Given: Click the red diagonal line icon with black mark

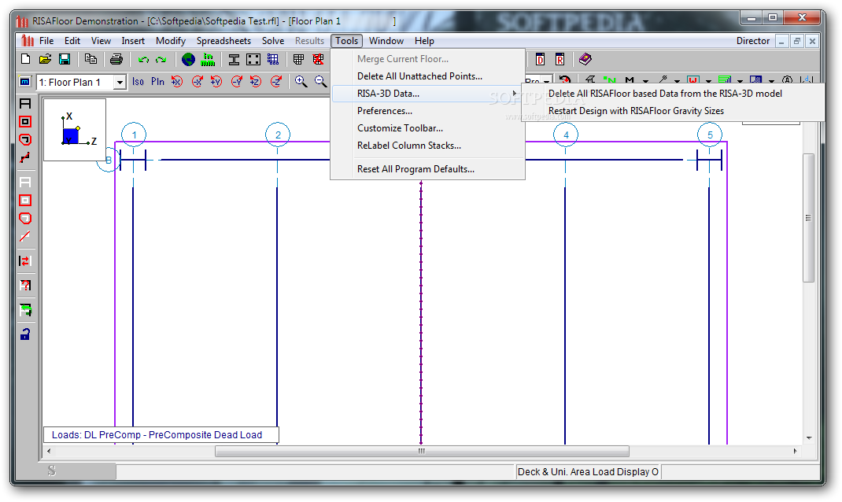Looking at the screenshot, I should (x=25, y=158).
